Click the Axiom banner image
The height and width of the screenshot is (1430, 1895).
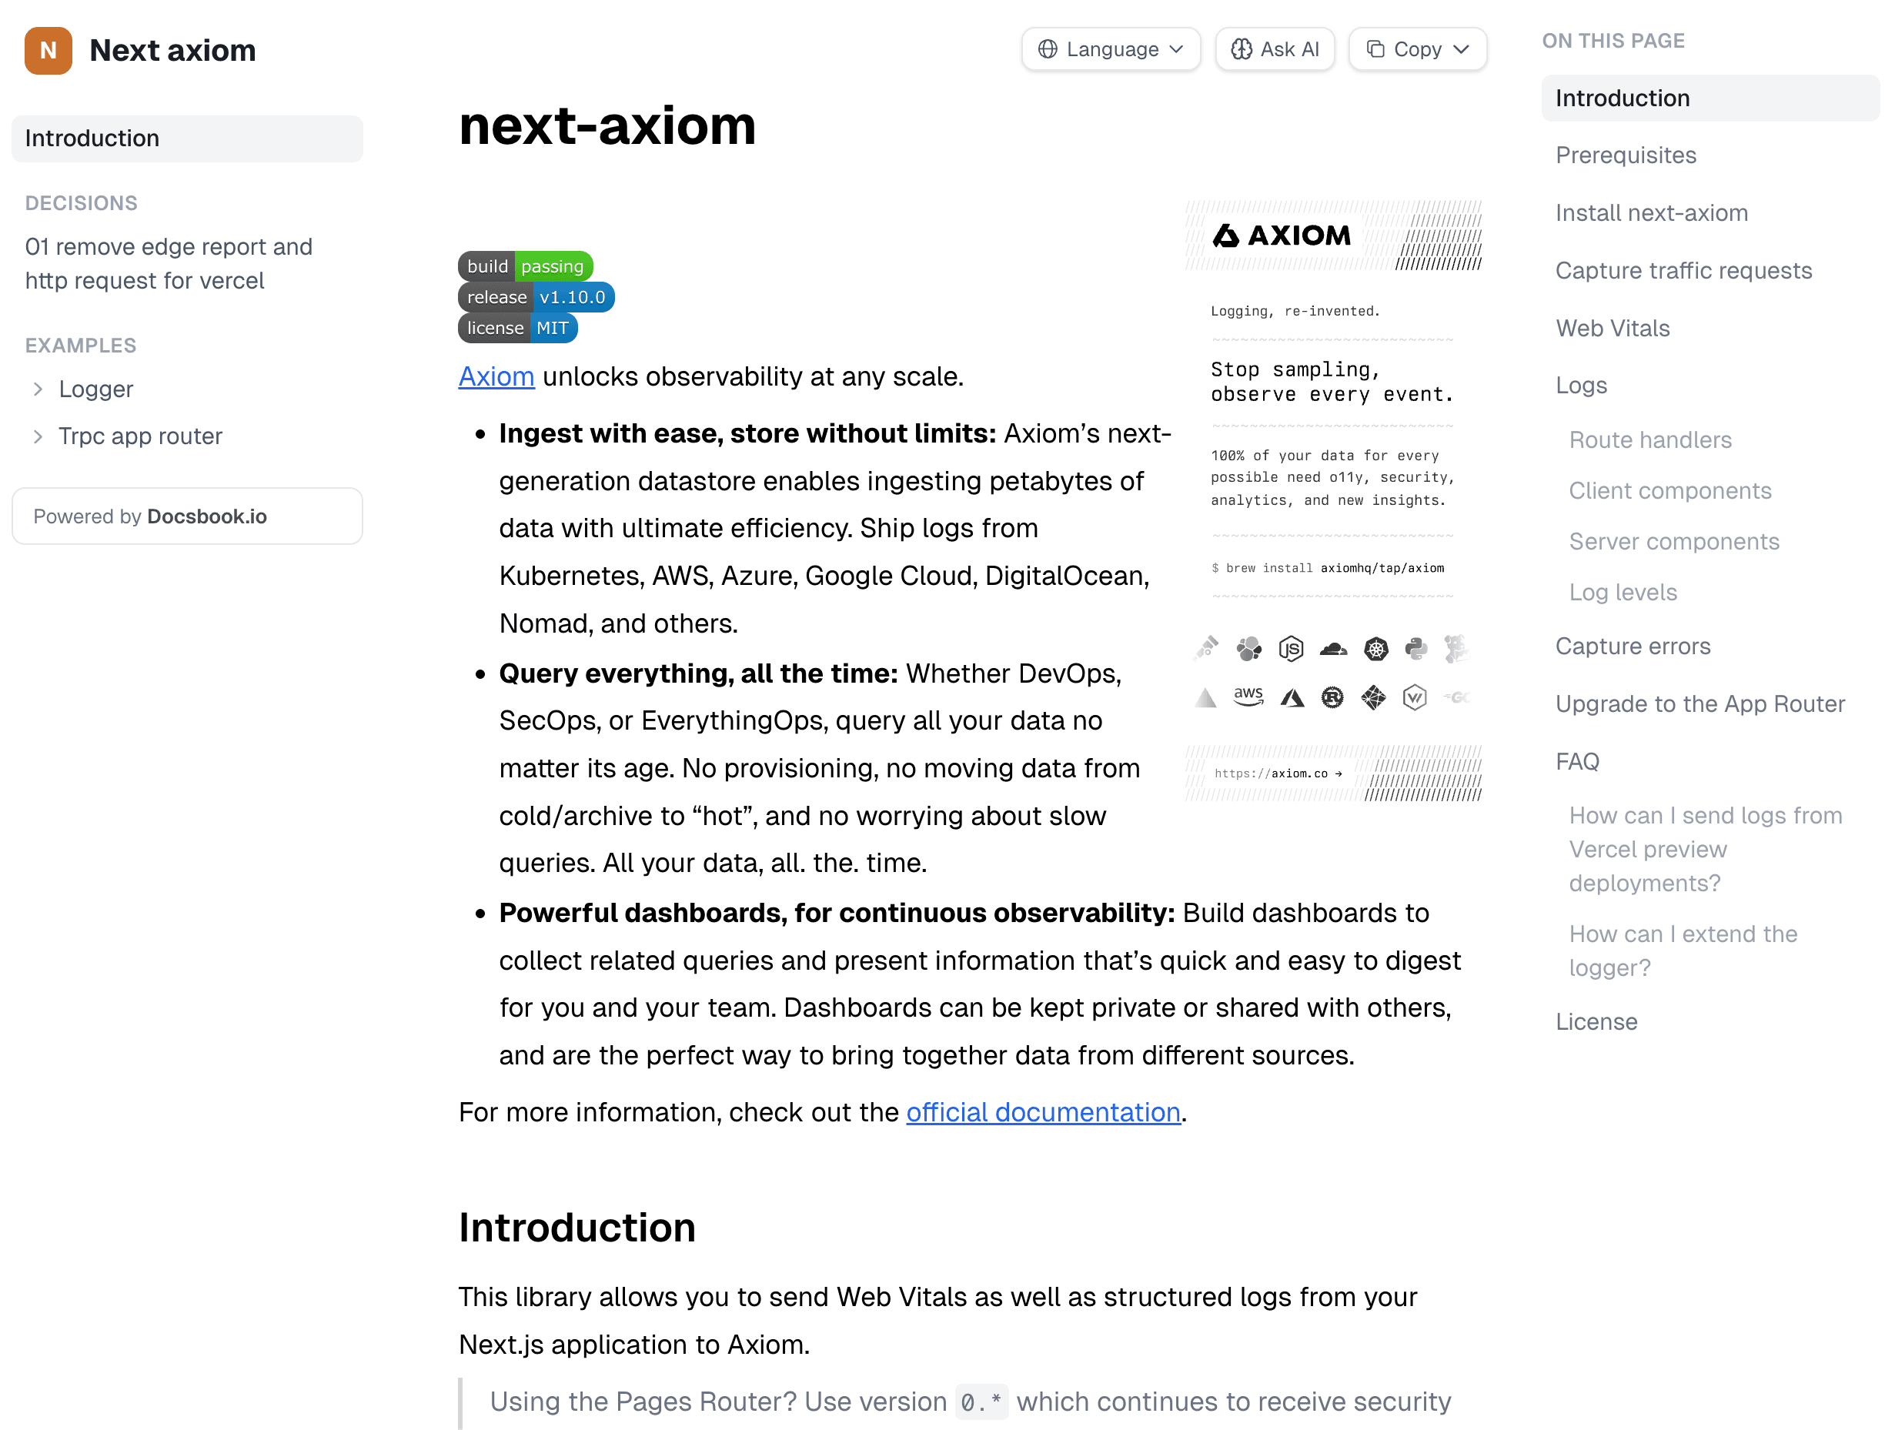point(1333,501)
